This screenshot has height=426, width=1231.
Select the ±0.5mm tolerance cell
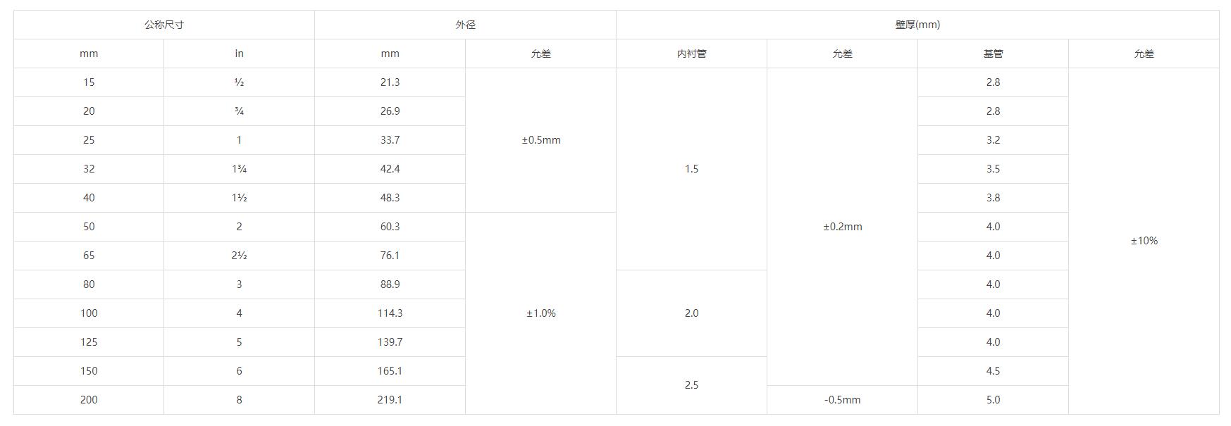point(540,140)
